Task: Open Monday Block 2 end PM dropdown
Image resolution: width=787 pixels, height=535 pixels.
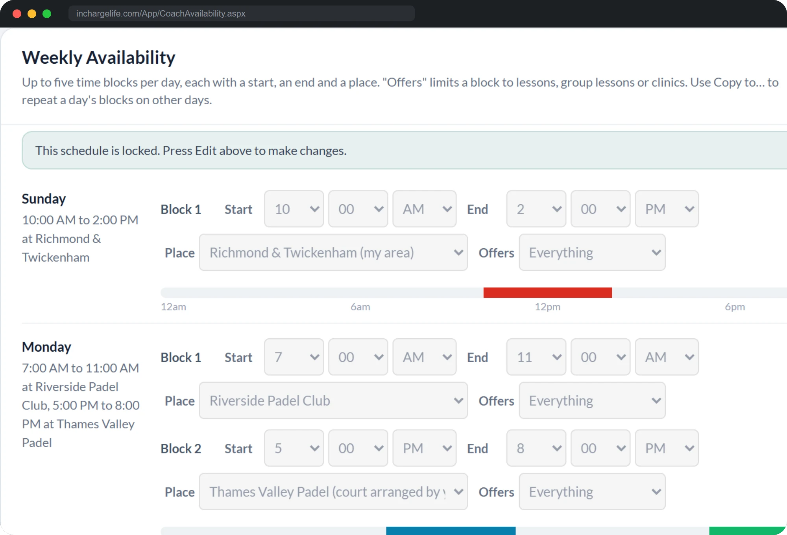Action: [x=667, y=448]
